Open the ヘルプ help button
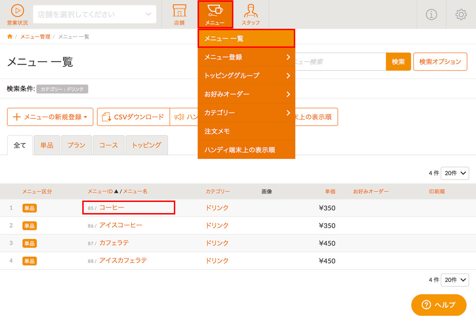Image resolution: width=476 pixels, height=318 pixels. tap(439, 305)
